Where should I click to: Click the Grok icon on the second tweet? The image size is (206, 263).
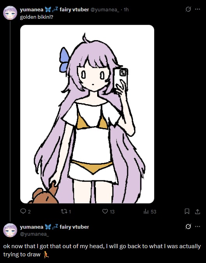[188, 227]
